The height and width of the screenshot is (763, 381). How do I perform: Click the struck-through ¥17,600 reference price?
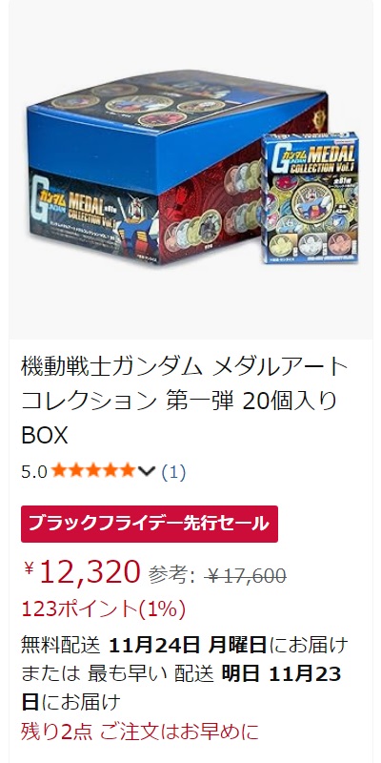(246, 576)
